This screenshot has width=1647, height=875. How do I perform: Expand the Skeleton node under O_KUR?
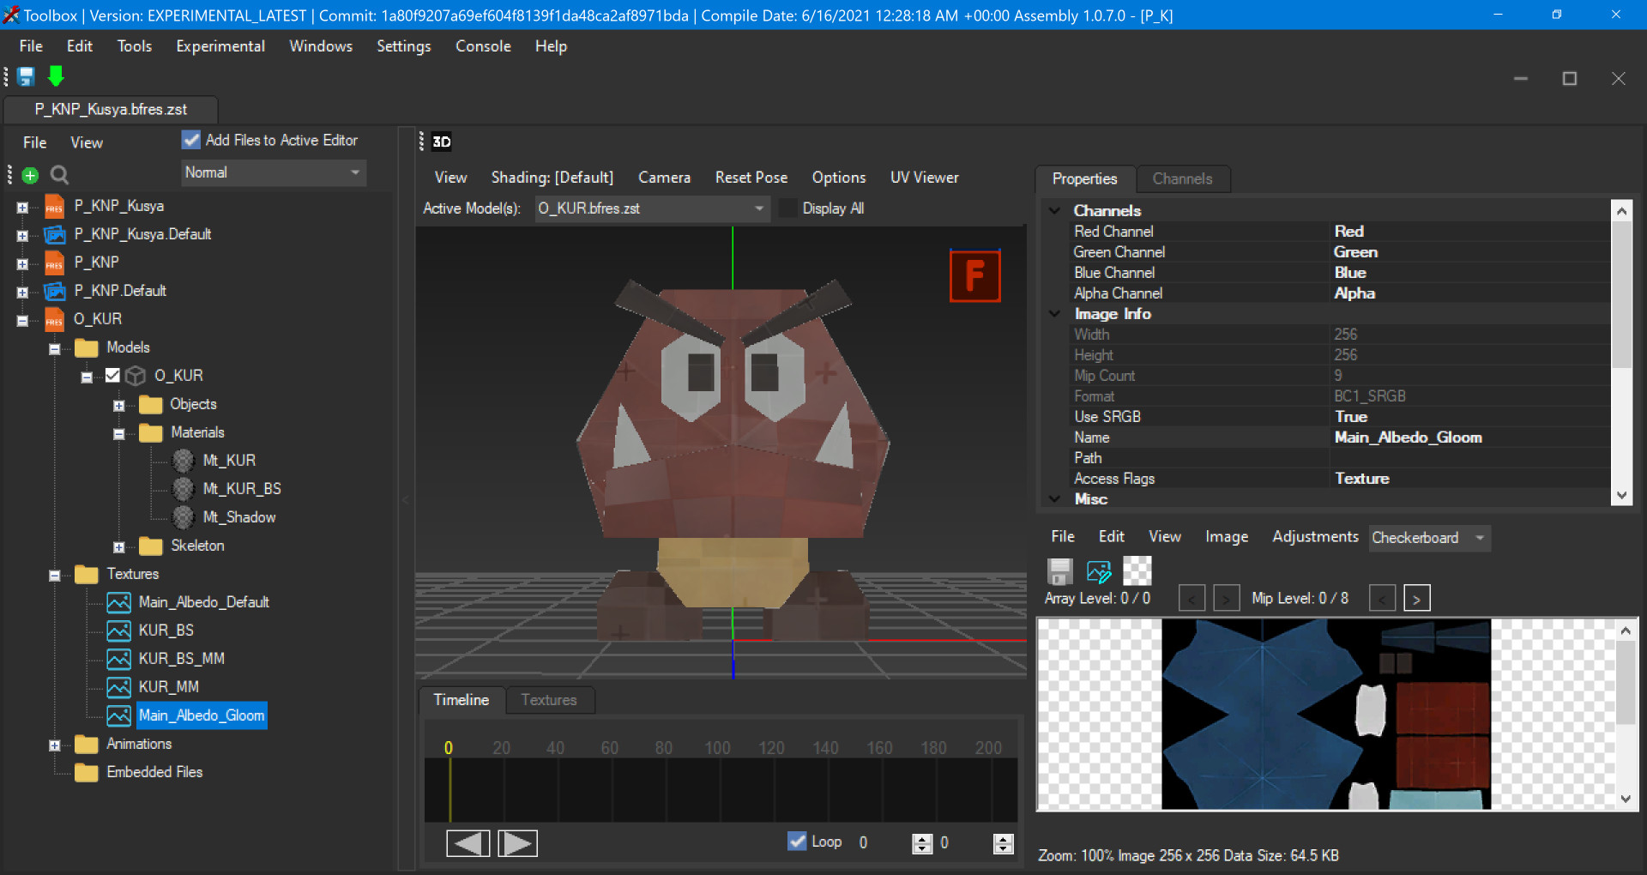119,546
